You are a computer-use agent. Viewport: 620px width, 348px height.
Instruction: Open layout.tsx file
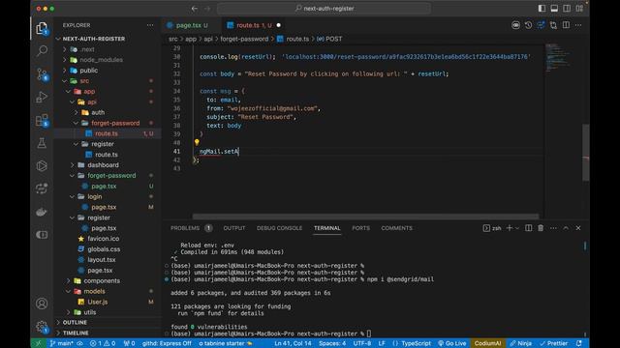tap(101, 260)
